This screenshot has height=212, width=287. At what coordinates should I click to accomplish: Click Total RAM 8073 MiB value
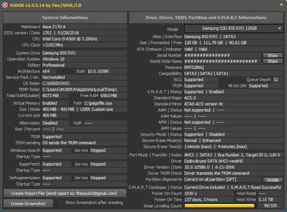tap(51, 95)
